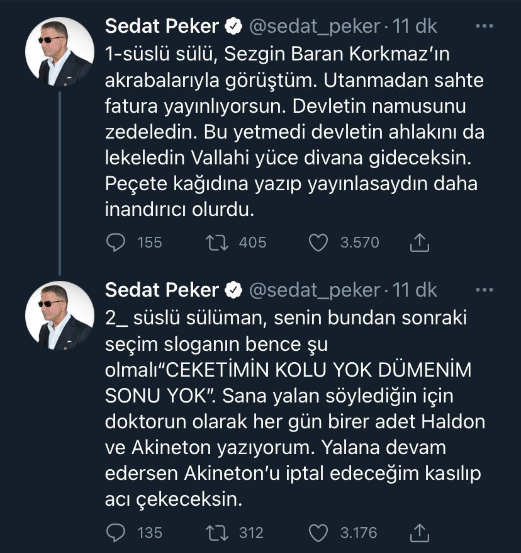This screenshot has width=521, height=553.
Task: Open the share icon on the second tweet
Action: tap(418, 532)
